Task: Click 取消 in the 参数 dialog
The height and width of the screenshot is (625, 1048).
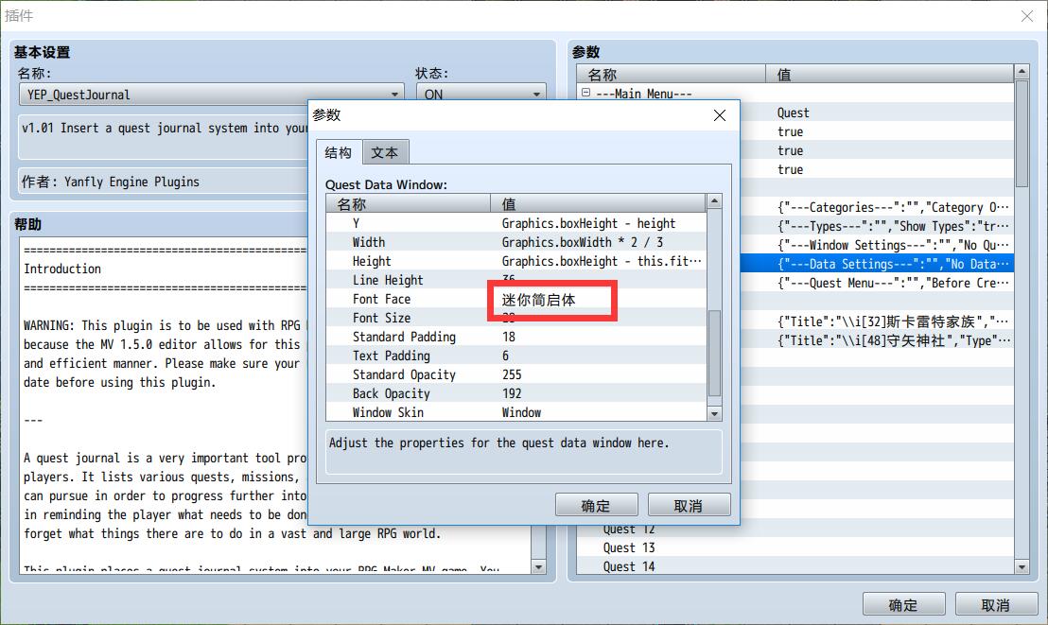Action: pyautogui.click(x=689, y=505)
